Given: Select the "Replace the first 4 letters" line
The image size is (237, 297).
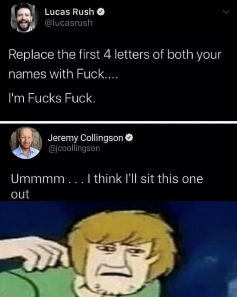Looking at the screenshot, I should (115, 54).
